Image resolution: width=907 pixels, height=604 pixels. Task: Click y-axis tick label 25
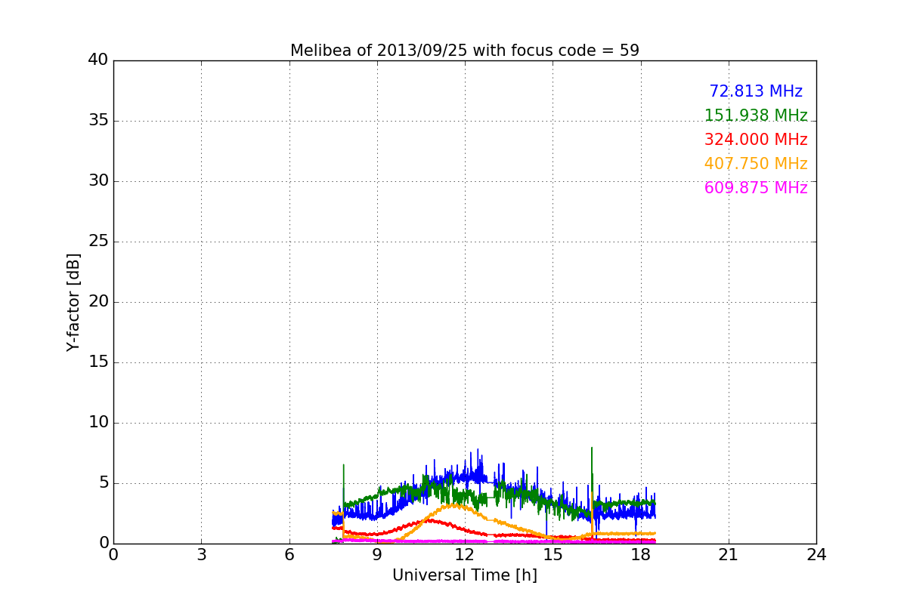coord(98,242)
